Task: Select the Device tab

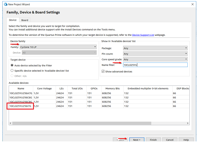Action: coord(13,20)
